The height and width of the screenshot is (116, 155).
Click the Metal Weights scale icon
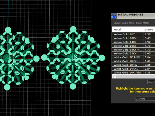point(114,16)
